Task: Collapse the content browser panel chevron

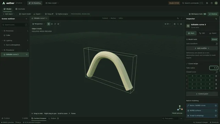Action: pos(181,118)
